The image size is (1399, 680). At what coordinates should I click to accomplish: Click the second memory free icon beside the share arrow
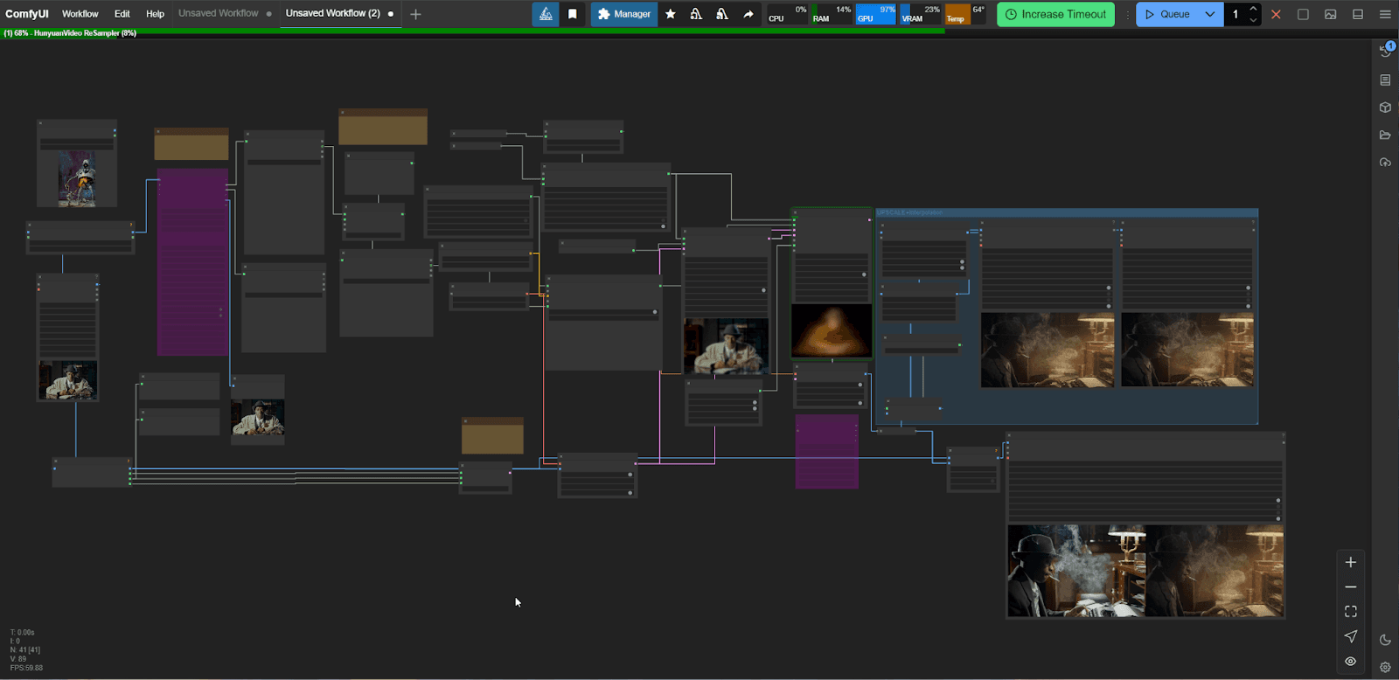(x=722, y=14)
